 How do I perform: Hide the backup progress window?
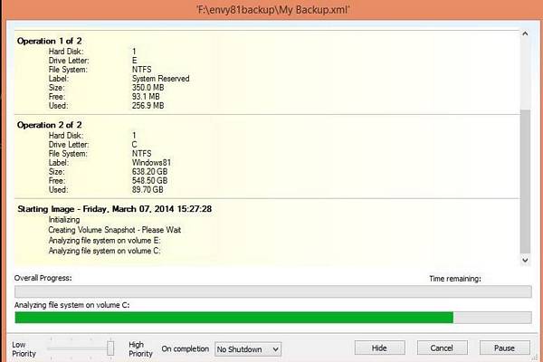pyautogui.click(x=379, y=348)
